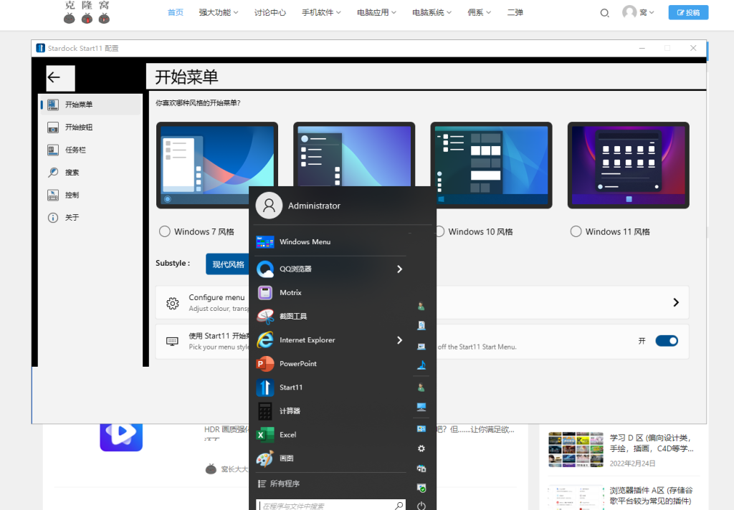Click the blue video app icon on webpage
This screenshot has width=734, height=510.
click(121, 437)
